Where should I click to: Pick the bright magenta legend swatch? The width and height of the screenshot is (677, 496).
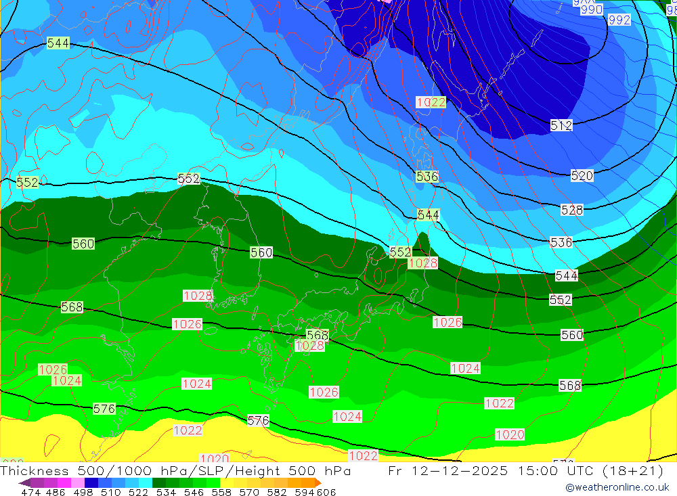tap(64, 482)
